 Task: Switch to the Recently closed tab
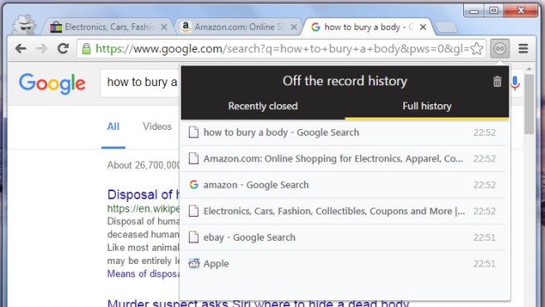point(263,106)
